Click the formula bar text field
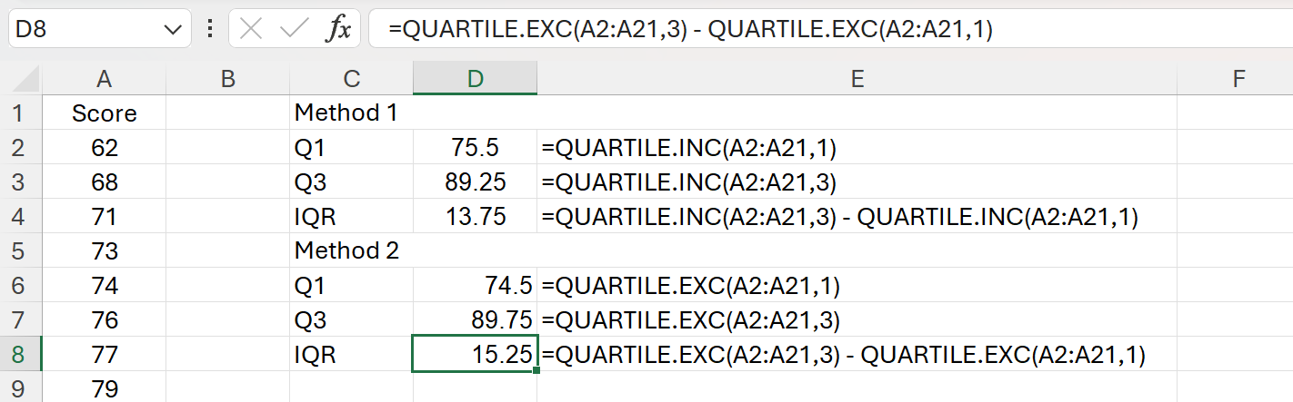The height and width of the screenshot is (402, 1293). pos(818,29)
